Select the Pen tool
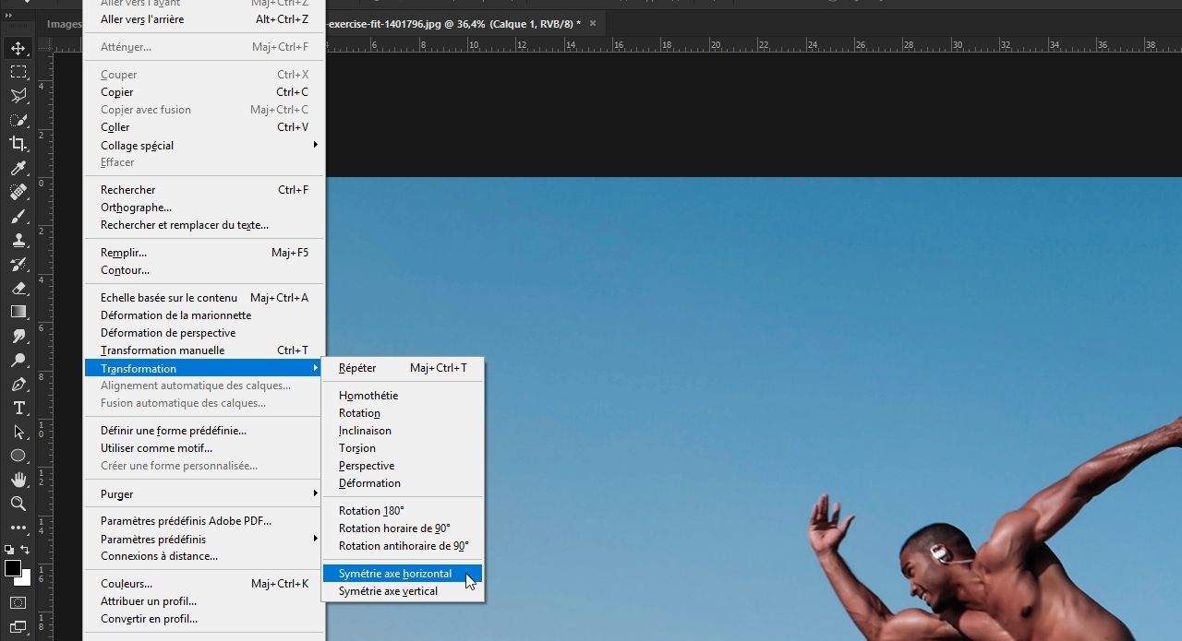The image size is (1182, 641). [18, 384]
